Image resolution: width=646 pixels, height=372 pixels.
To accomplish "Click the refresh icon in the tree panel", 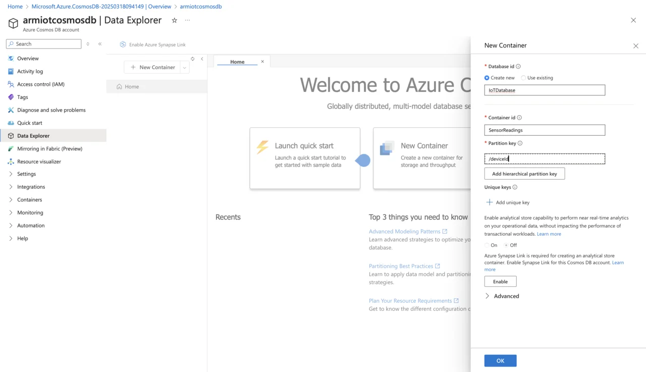I will coord(192,59).
